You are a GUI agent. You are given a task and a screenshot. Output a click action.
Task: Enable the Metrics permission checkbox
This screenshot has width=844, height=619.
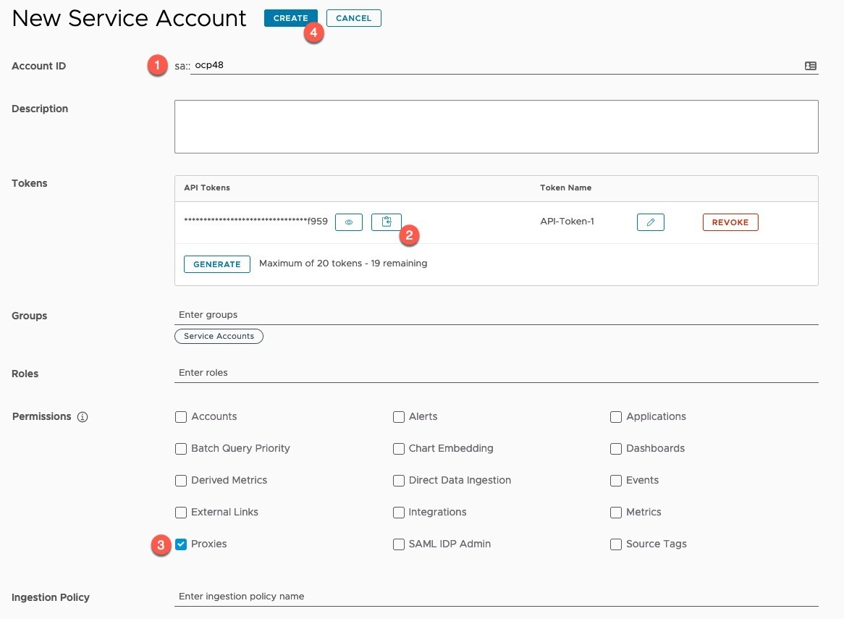616,512
